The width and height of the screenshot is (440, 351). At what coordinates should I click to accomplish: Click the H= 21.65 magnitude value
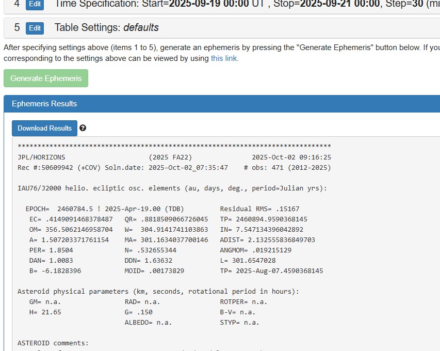pos(45,312)
